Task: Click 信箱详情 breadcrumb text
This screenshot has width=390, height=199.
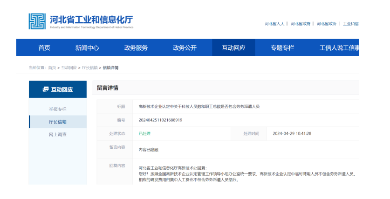Action: 111,68
